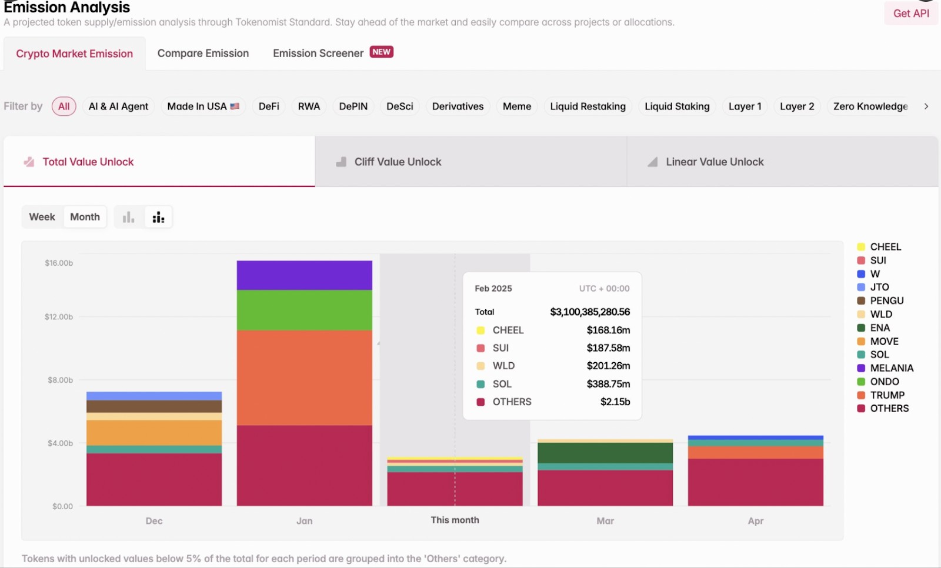Select Total Value Unlock tab
Viewport: 941px width, 568px height.
click(159, 162)
